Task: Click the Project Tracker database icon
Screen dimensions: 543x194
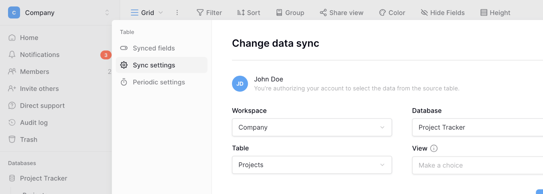Action: tap(12, 178)
